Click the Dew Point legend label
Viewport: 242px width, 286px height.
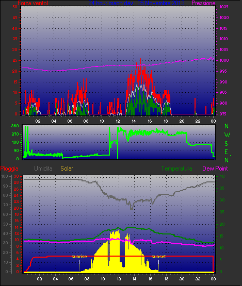point(215,169)
